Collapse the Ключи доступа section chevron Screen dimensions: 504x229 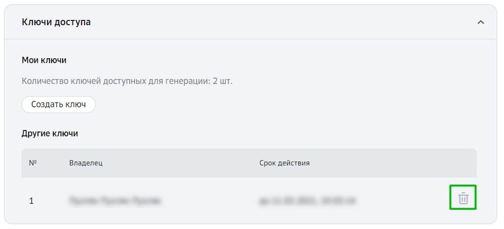click(481, 22)
